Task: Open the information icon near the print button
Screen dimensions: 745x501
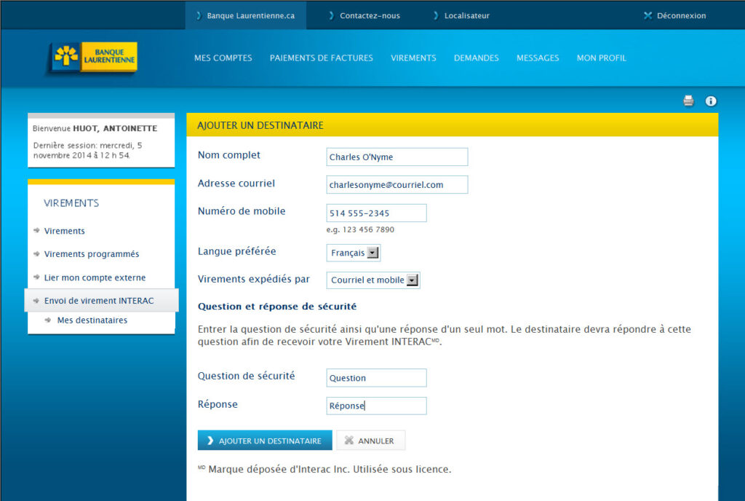Action: 711,101
